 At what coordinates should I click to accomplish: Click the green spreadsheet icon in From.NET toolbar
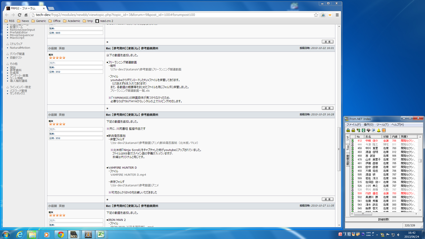click(363, 130)
